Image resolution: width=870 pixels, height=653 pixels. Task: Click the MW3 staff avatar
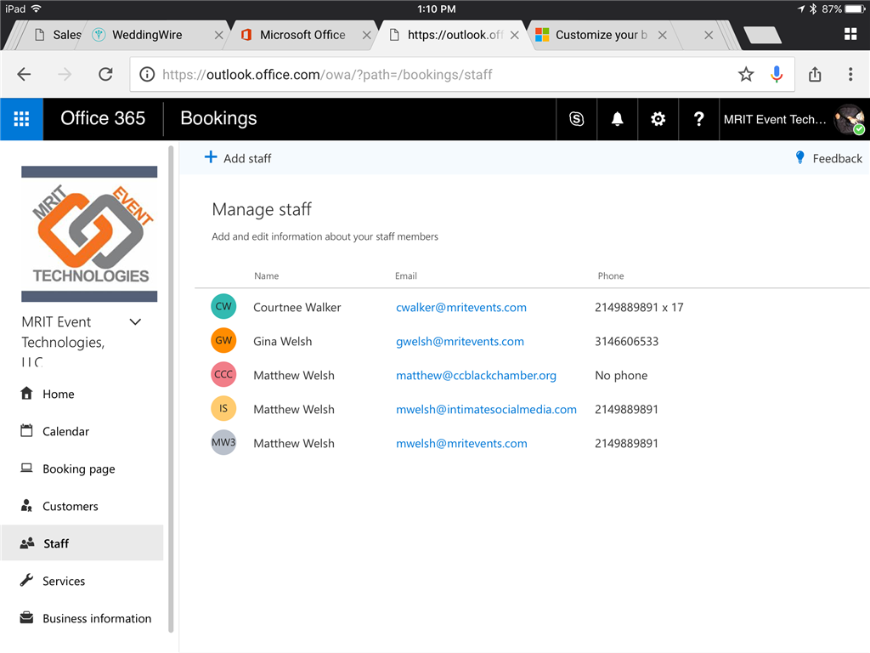[x=223, y=442]
